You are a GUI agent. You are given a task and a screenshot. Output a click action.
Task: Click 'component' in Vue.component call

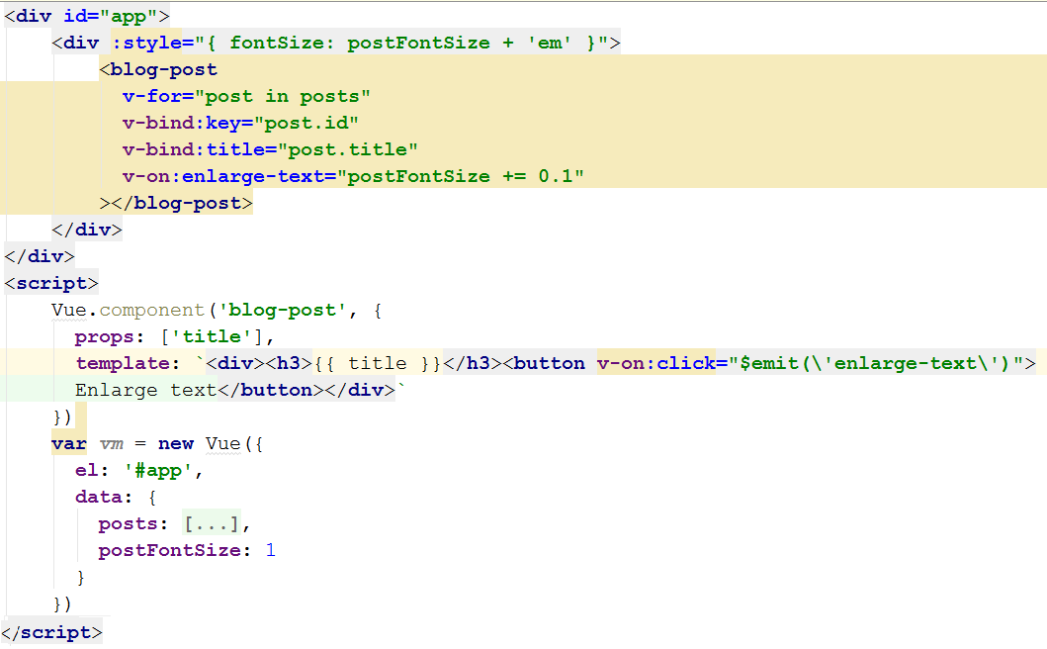(x=152, y=310)
